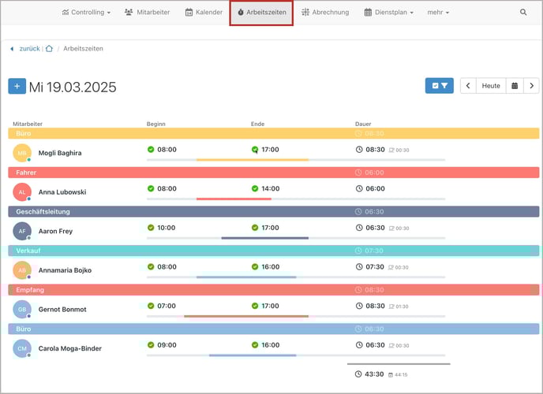Click the home breadcrumb icon
543x394 pixels.
(49, 48)
